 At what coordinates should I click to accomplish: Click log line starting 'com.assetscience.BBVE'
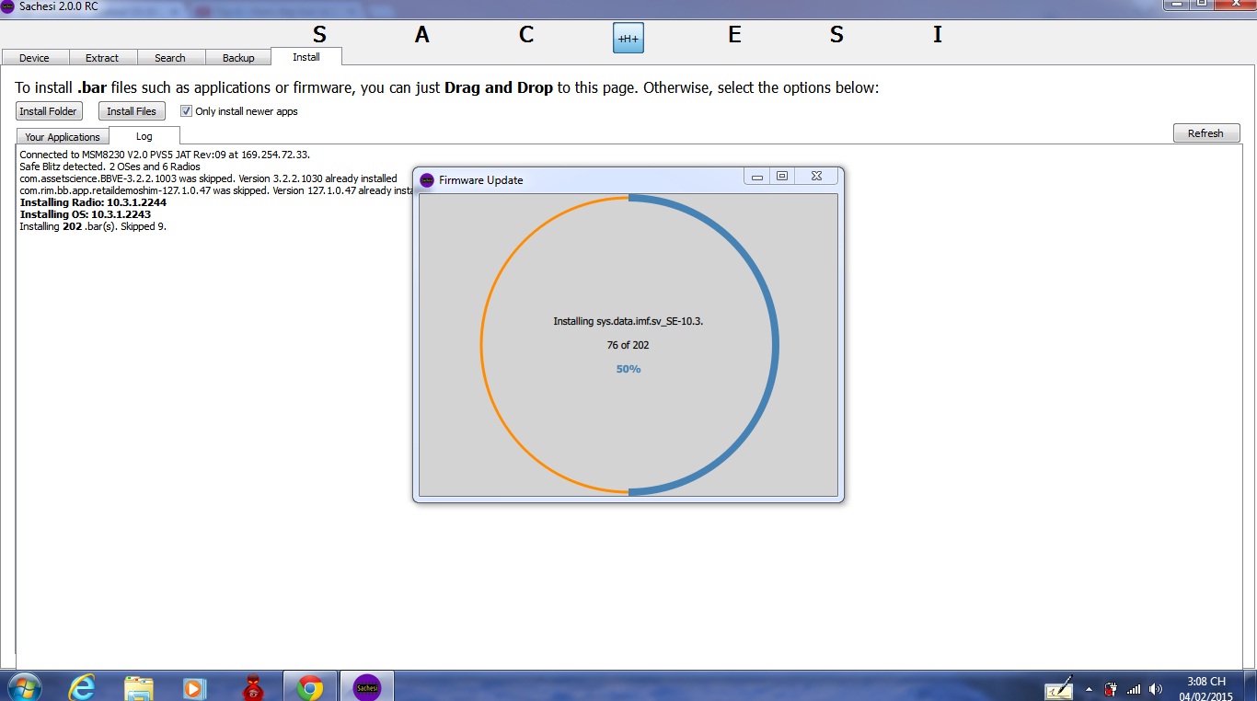[x=208, y=178]
